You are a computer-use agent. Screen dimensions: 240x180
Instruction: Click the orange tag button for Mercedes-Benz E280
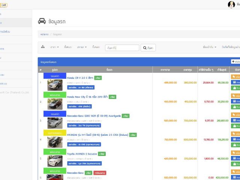[x=235, y=115]
